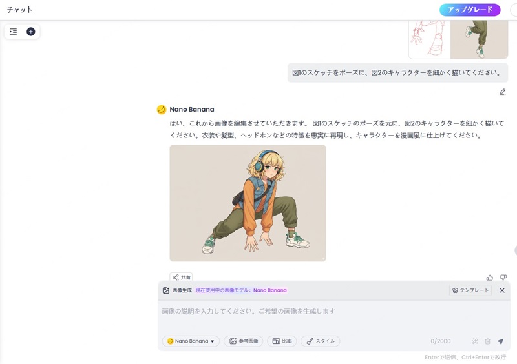Viewport: 517px width, 364px height.
Task: Like the response with thumbs up
Action: pos(490,278)
